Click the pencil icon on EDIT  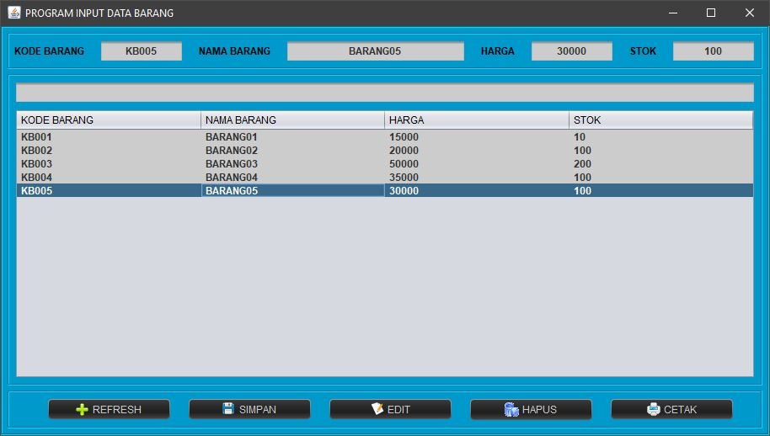[x=377, y=409]
